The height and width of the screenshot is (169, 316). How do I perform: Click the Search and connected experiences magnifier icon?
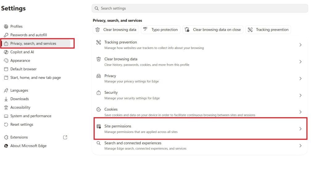click(98, 143)
